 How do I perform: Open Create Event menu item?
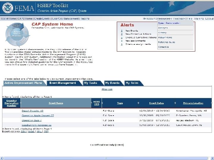42,19
